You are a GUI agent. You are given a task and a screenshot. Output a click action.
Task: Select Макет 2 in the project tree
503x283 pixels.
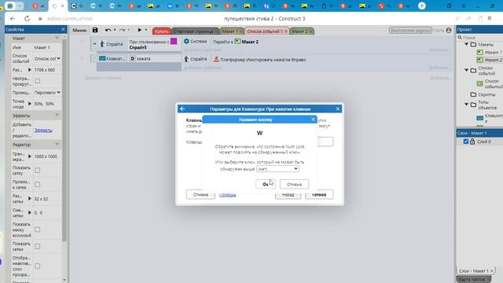pyautogui.click(x=493, y=60)
